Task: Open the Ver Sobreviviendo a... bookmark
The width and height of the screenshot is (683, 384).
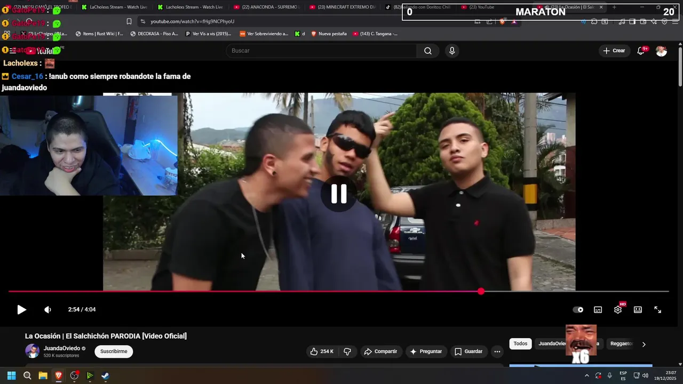Action: (264, 34)
